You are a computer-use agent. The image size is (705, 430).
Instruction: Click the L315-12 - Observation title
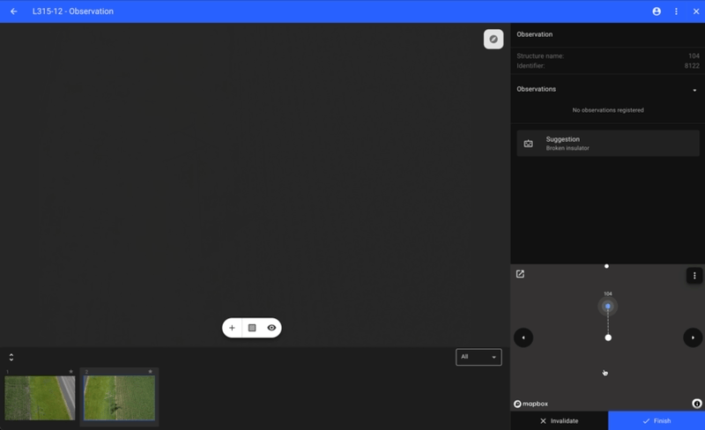point(73,11)
